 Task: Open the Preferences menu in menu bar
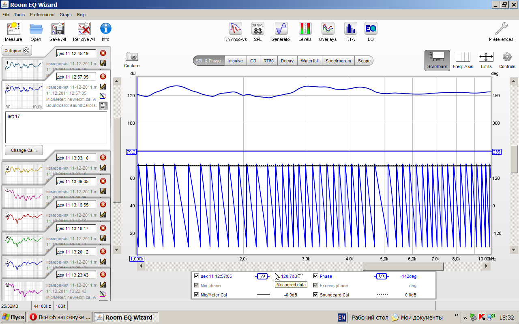(x=42, y=15)
